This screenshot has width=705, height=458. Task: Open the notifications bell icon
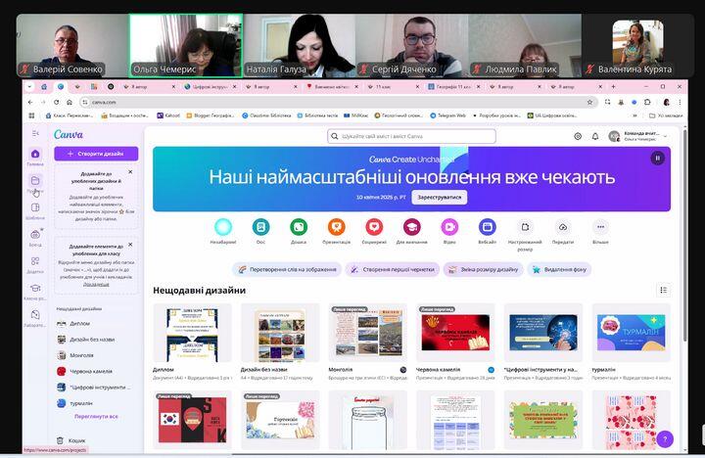click(595, 136)
